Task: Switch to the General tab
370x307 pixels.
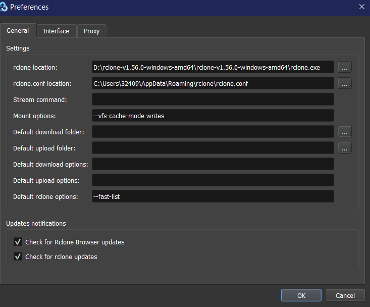Action: pos(18,30)
